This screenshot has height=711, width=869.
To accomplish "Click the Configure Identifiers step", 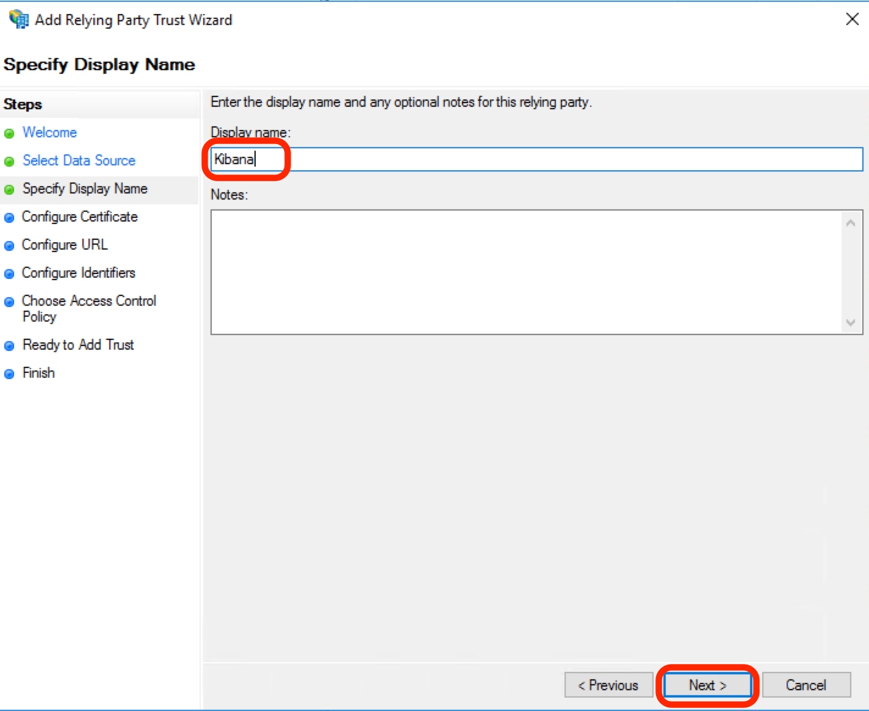I will click(x=79, y=273).
